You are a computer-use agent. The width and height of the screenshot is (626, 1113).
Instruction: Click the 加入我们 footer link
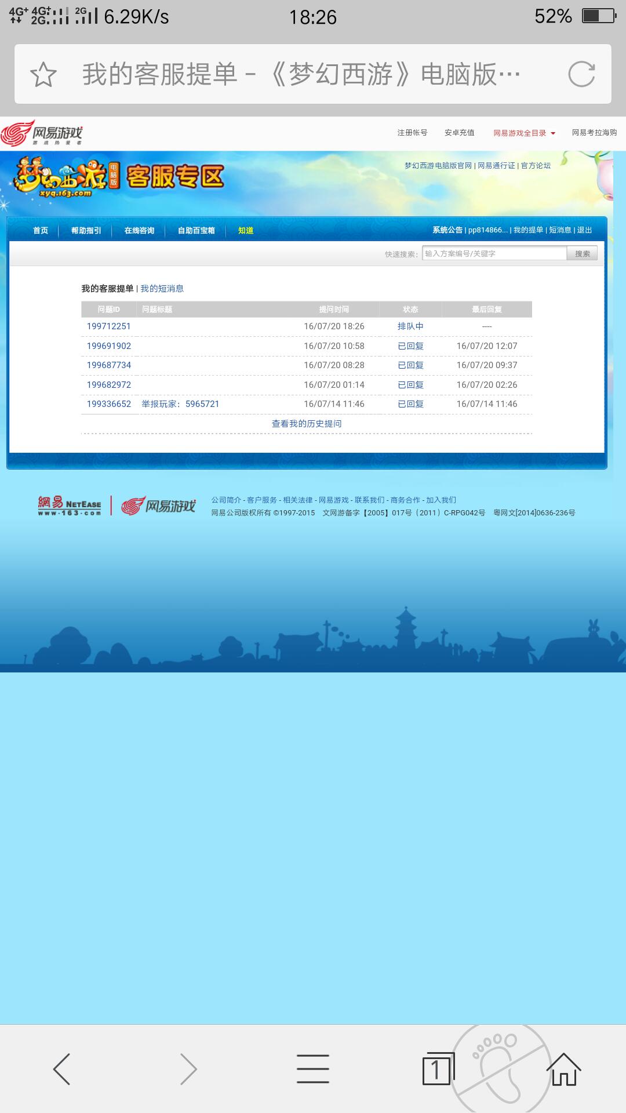click(x=441, y=500)
